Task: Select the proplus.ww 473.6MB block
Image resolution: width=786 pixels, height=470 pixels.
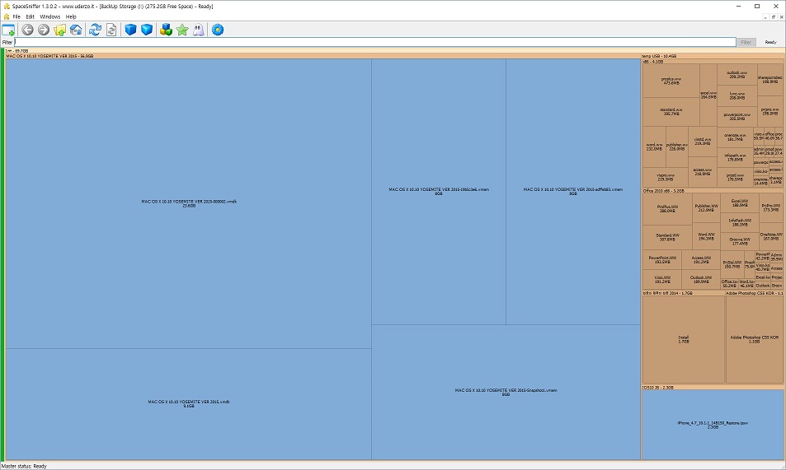Action: [671, 81]
